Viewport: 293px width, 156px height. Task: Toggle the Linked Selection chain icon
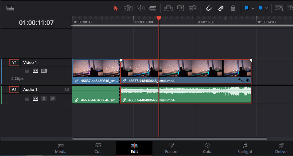tap(221, 8)
